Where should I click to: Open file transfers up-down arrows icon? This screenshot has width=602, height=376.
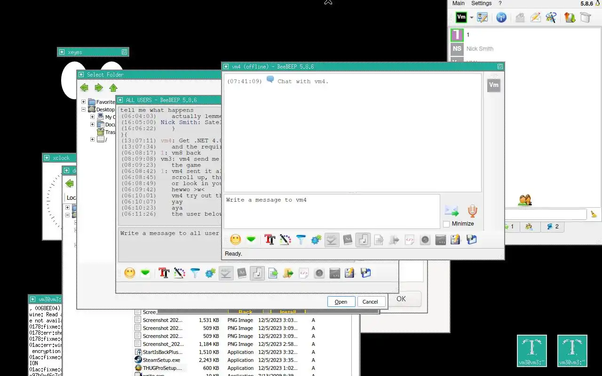coord(570,17)
